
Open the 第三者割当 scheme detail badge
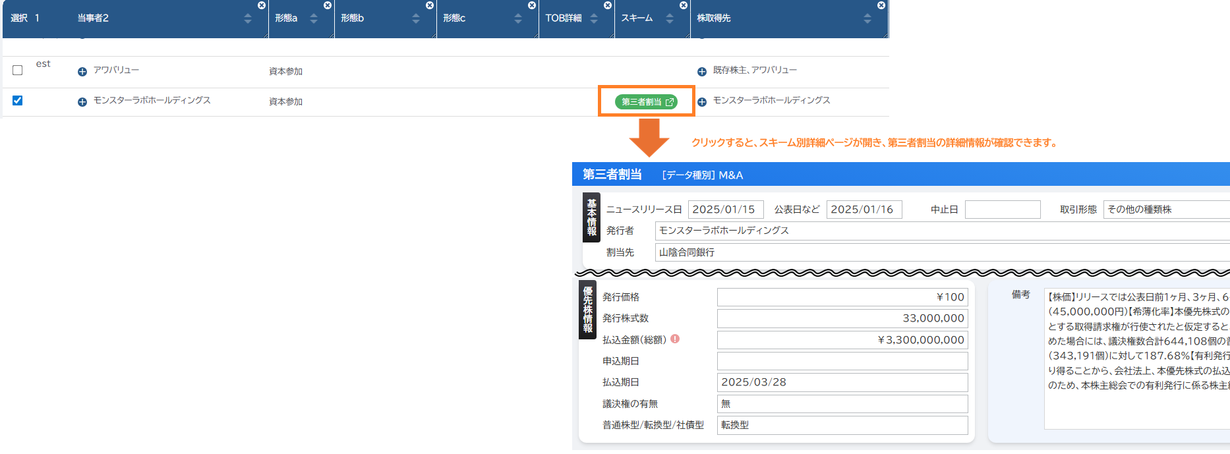[646, 102]
